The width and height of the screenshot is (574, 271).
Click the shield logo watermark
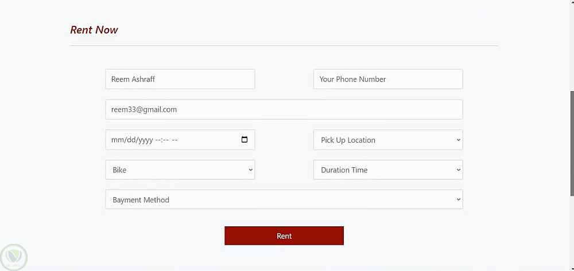[14, 257]
